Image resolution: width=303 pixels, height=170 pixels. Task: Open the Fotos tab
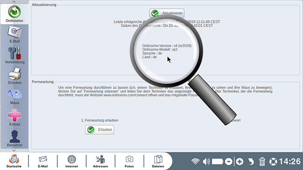129,161
